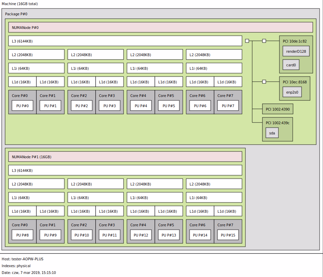This screenshot has width=323, height=277.
Task: Click the PU P#0 processing unit box
Action: pyautogui.click(x=22, y=106)
